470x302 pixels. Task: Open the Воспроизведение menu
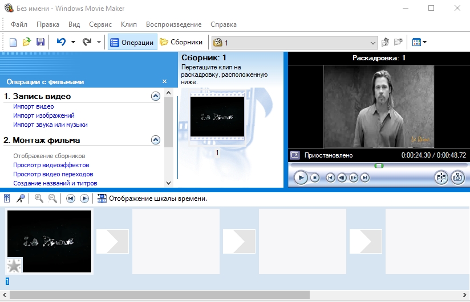[x=173, y=24]
